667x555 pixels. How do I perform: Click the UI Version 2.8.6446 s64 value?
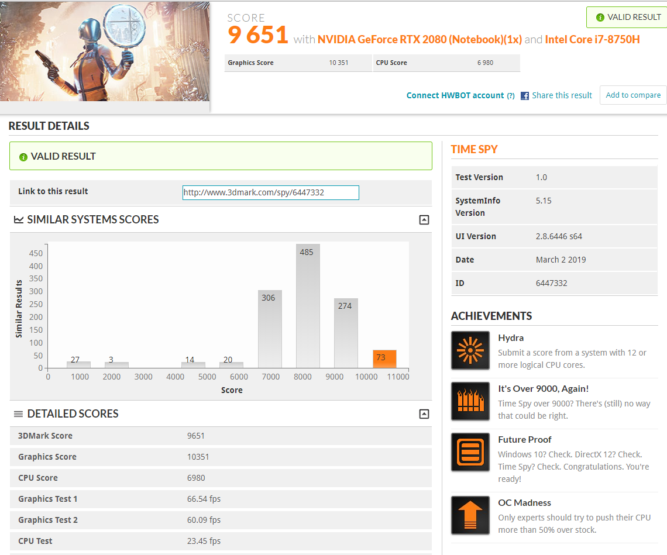pyautogui.click(x=559, y=236)
